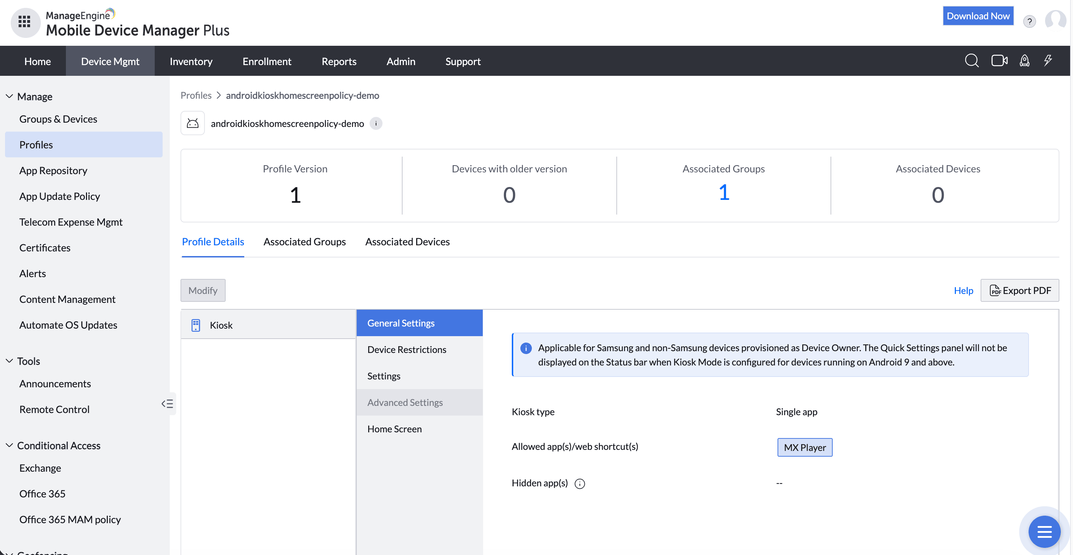Image resolution: width=1073 pixels, height=555 pixels.
Task: Open the floating chat menu button
Action: (x=1044, y=531)
